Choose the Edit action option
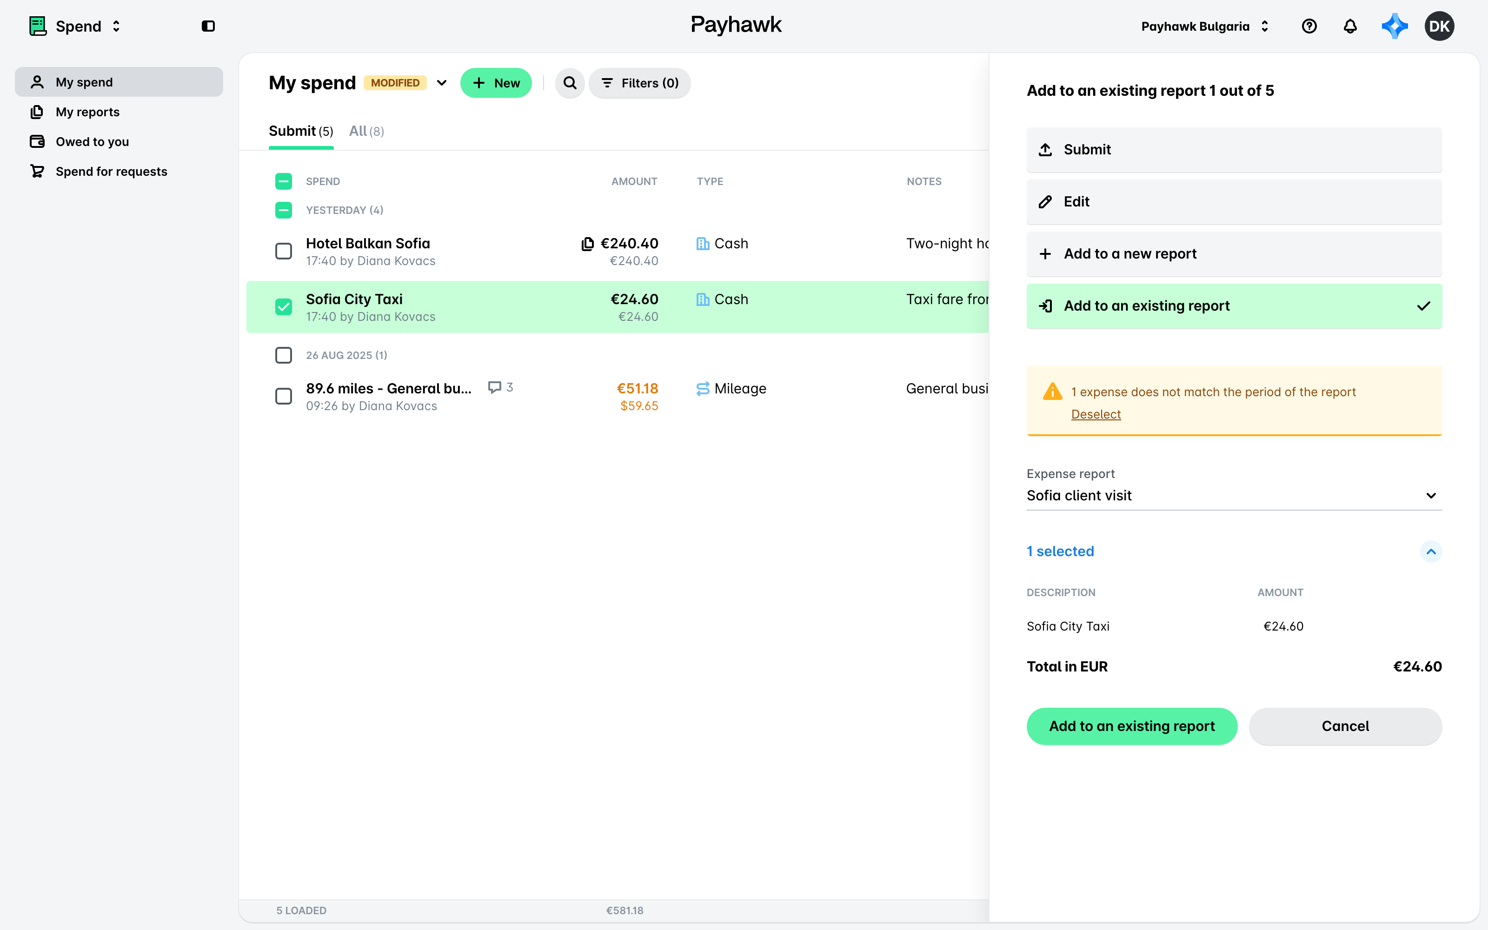 (x=1234, y=202)
